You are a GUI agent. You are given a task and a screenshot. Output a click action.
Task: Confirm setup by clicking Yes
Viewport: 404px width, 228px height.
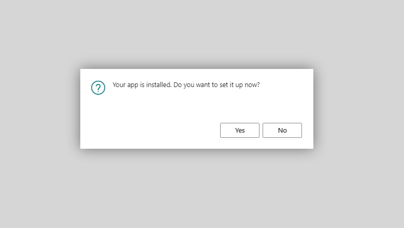pyautogui.click(x=240, y=131)
